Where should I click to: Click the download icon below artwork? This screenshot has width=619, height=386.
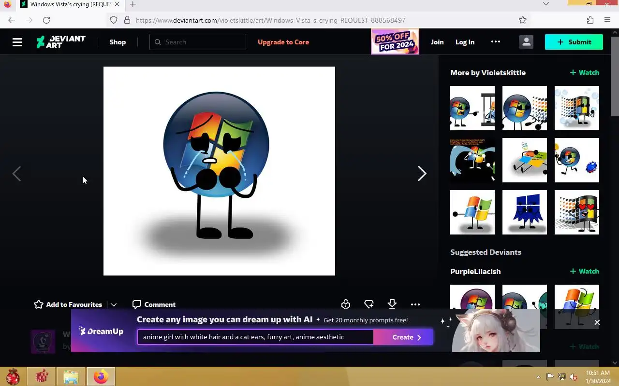(392, 304)
